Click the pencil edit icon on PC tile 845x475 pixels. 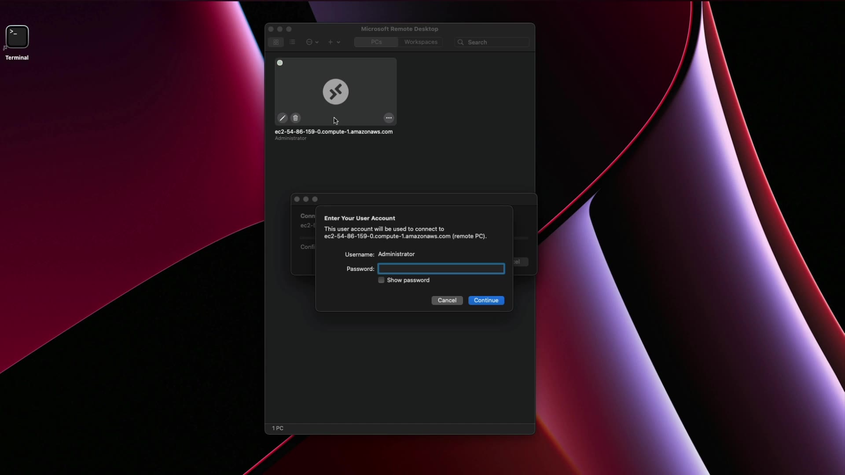(x=283, y=118)
